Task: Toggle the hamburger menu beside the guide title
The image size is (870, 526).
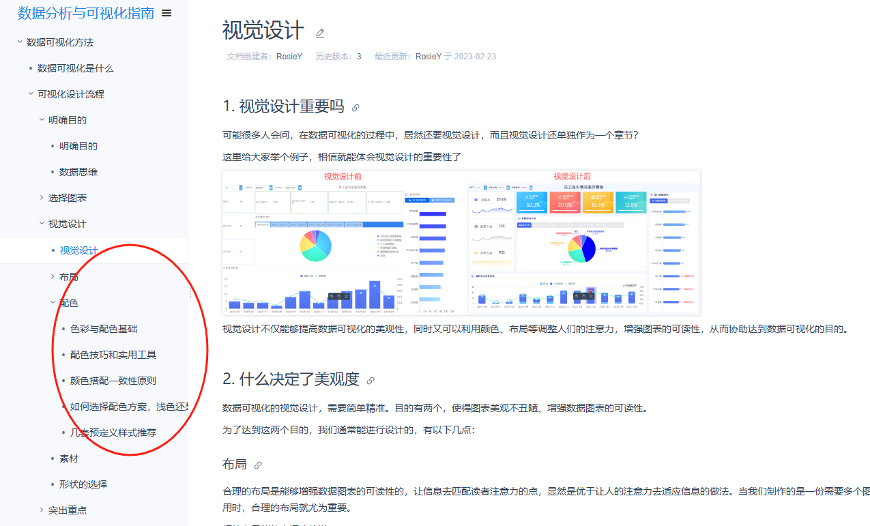Action: 166,13
